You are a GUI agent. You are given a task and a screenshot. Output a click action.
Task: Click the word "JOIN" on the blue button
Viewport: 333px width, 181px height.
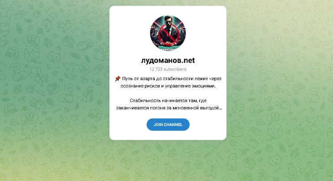point(158,125)
